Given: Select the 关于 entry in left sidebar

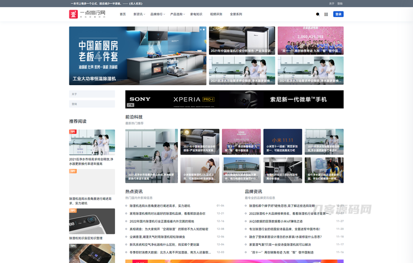Looking at the screenshot, I should [x=92, y=94].
